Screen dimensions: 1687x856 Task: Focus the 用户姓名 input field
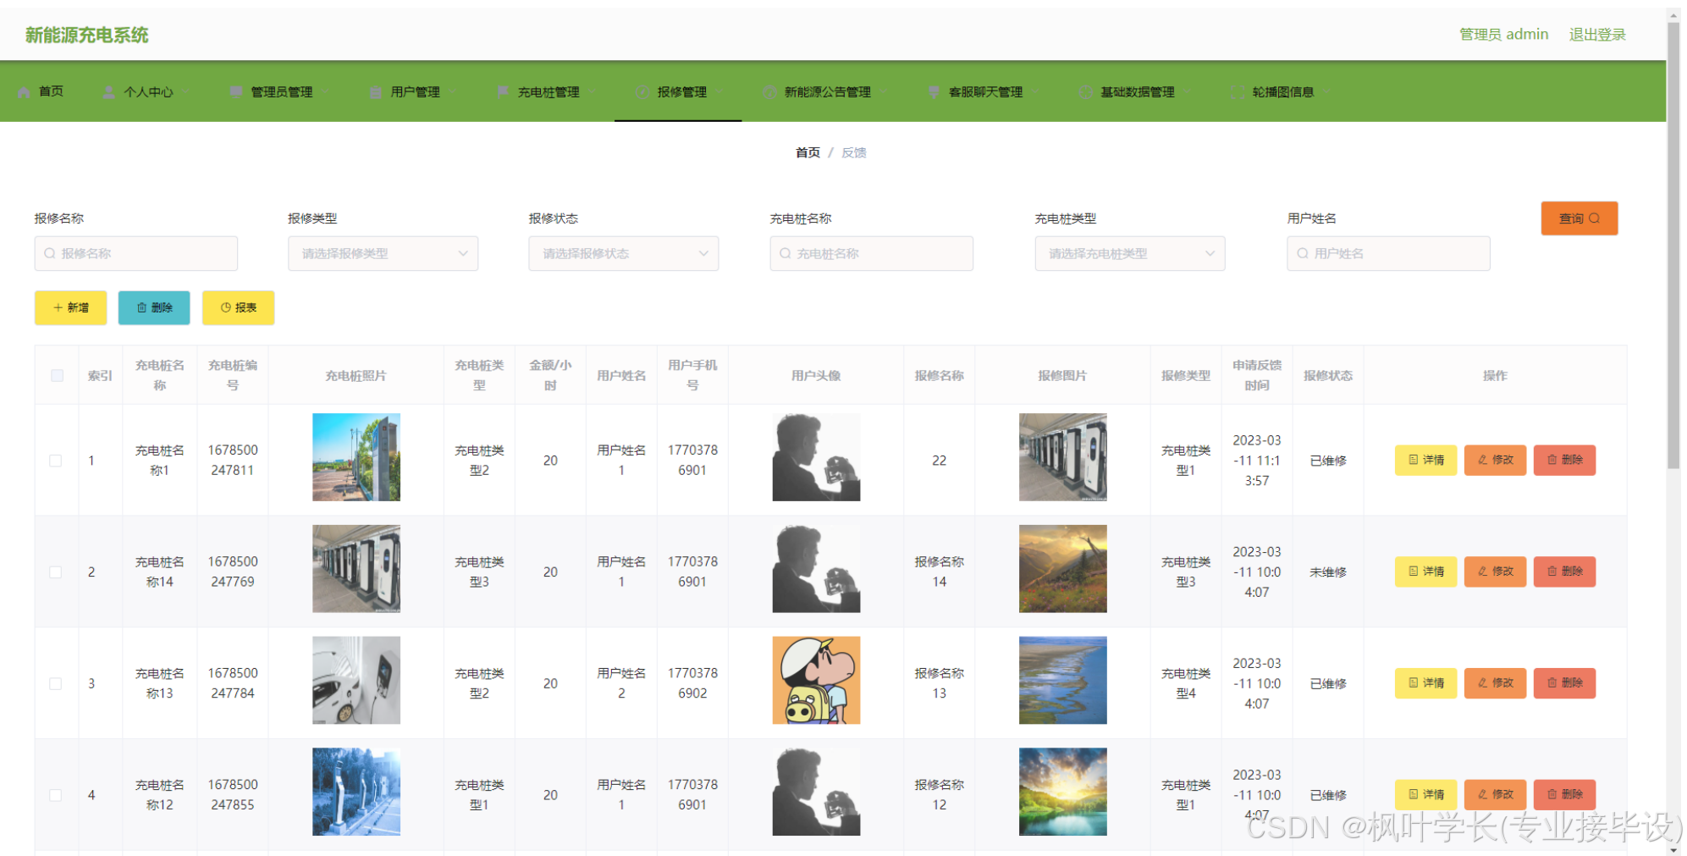1388,253
